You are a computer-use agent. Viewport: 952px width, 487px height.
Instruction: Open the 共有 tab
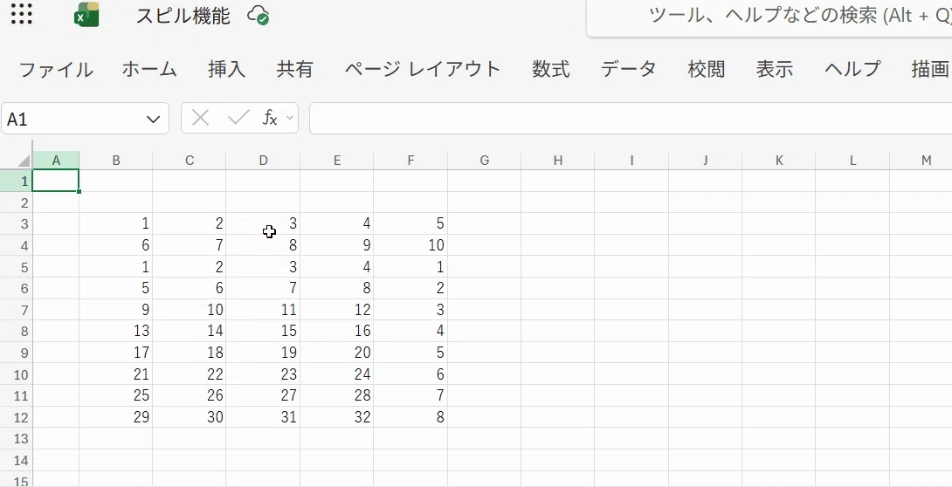point(294,69)
